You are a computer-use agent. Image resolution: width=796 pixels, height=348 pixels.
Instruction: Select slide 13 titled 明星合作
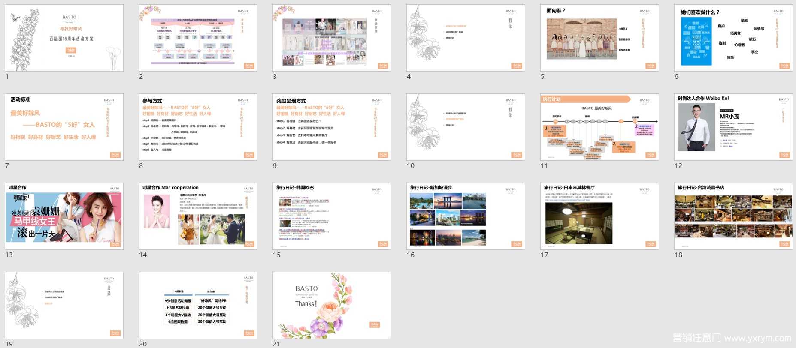[x=64, y=216]
